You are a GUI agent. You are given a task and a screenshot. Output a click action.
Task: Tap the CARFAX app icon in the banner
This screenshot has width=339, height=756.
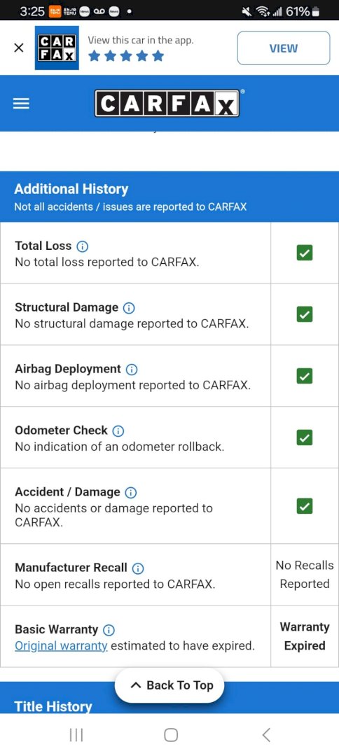57,48
